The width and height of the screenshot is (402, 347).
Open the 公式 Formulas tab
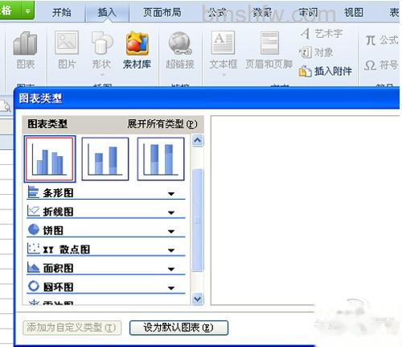click(217, 12)
